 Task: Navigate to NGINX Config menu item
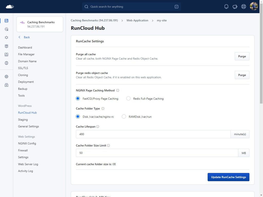[27, 143]
